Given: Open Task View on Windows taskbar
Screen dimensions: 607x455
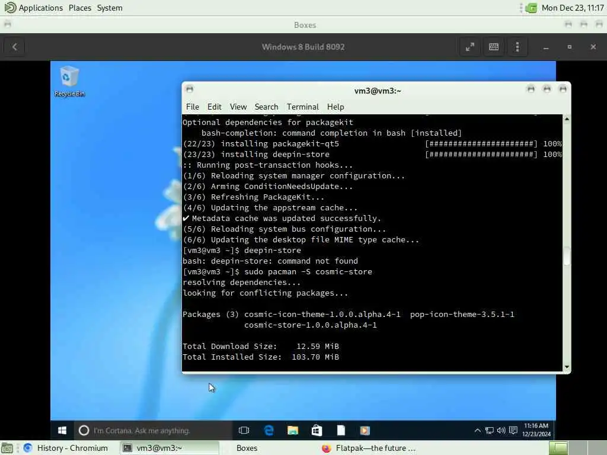Looking at the screenshot, I should click(x=244, y=430).
